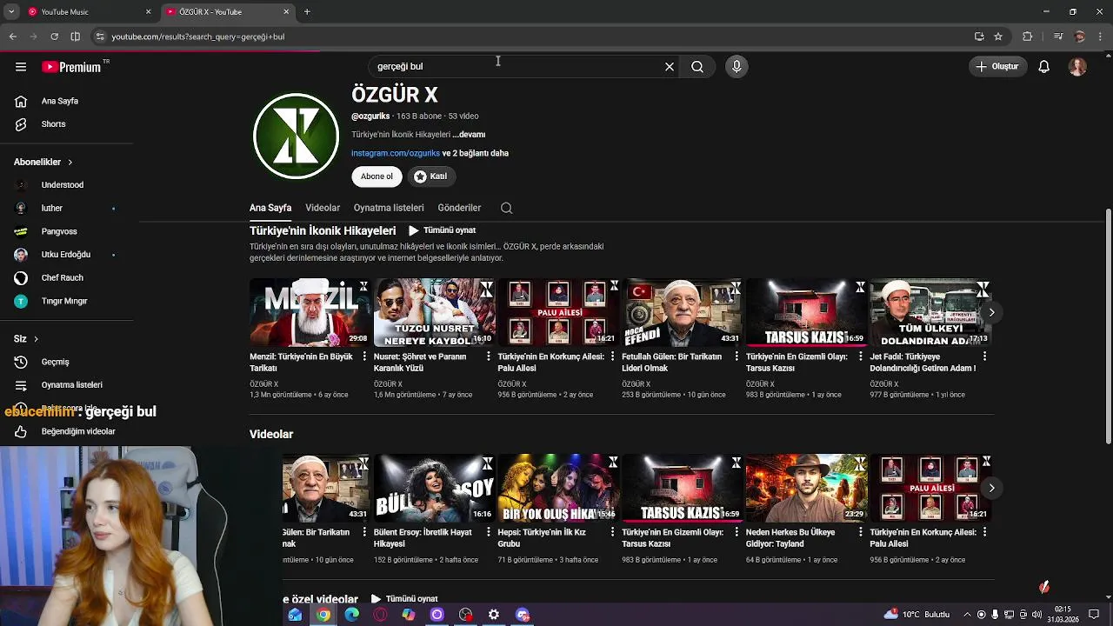The width and height of the screenshot is (1113, 626).
Task: Click ÖZGÜR X channel avatar logo
Action: click(x=296, y=136)
